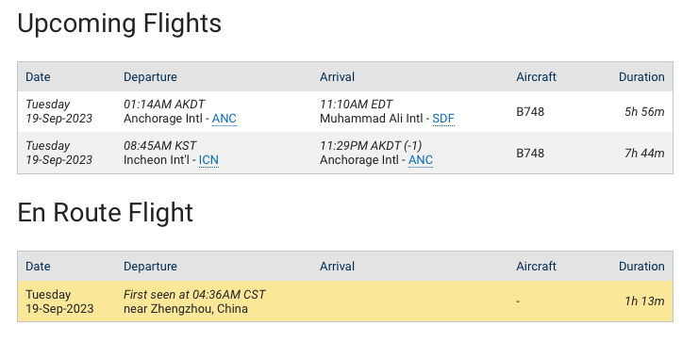Select Departure header in Upcoming Flights table
The width and height of the screenshot is (682, 342).
(150, 77)
